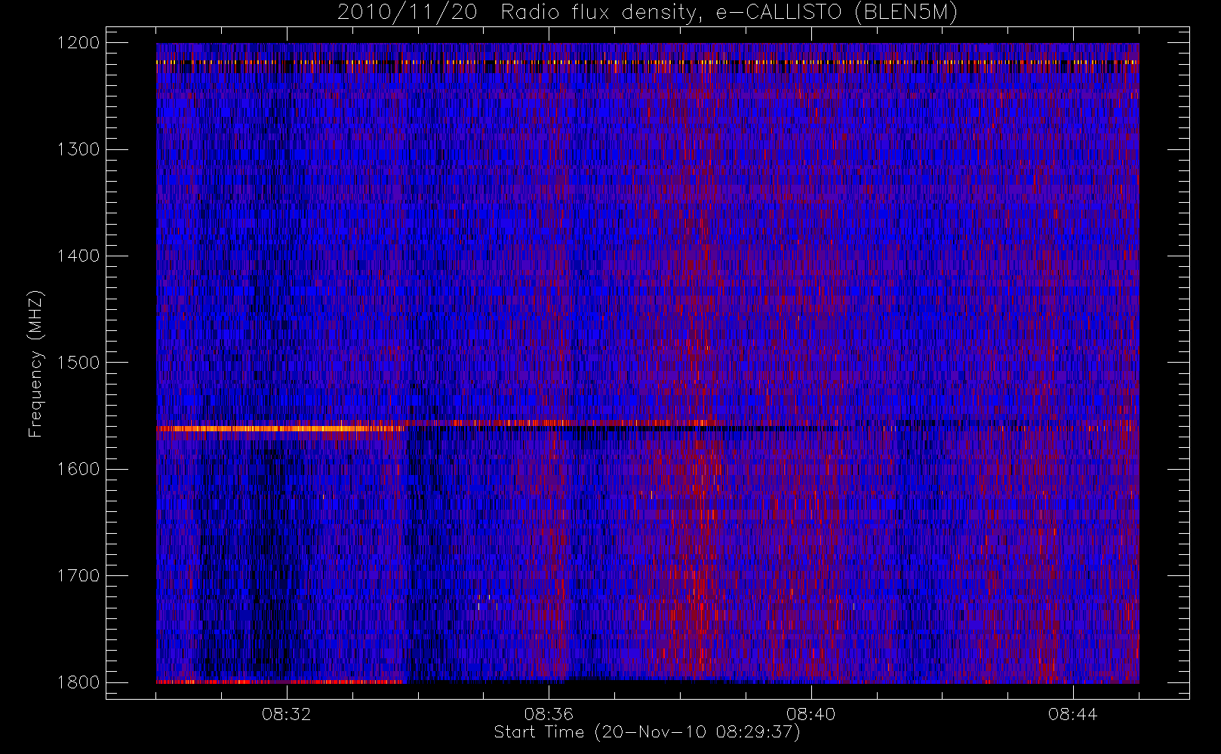Click the 08:40 time tick label
The width and height of the screenshot is (1221, 754).
pyautogui.click(x=810, y=714)
